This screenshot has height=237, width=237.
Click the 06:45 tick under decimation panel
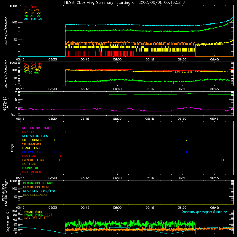(x=214, y=208)
